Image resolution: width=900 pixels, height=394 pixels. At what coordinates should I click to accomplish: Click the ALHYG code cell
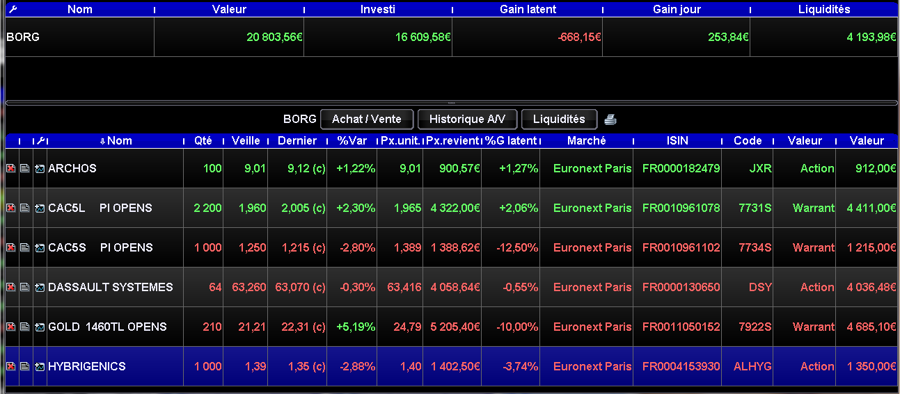coord(748,367)
